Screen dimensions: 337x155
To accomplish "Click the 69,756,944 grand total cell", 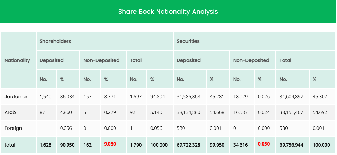I will (x=291, y=145).
